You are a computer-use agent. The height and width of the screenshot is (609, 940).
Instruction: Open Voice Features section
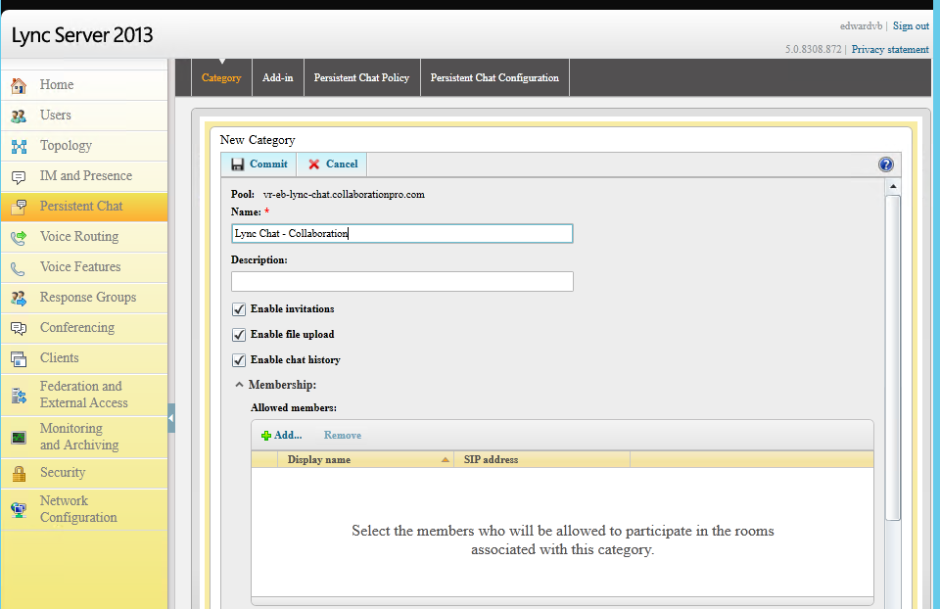coord(84,267)
